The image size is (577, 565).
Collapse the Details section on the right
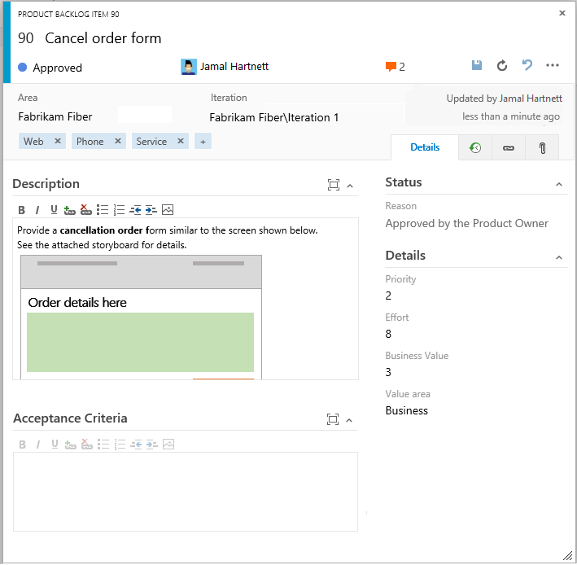point(558,257)
